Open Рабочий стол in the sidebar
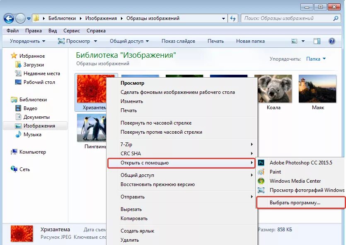The height and width of the screenshot is (245, 346). (x=35, y=82)
